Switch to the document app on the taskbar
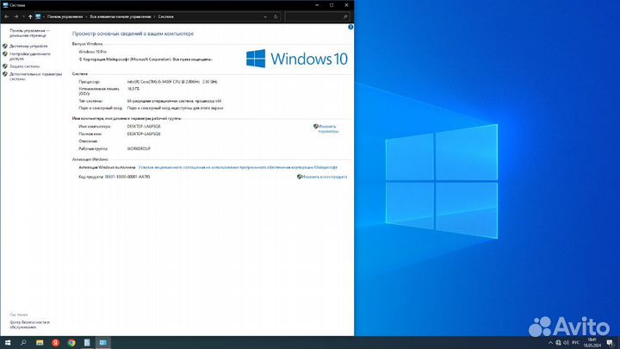Image resolution: width=620 pixels, height=349 pixels. click(87, 343)
